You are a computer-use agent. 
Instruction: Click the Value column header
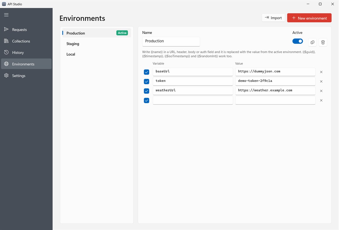click(239, 63)
